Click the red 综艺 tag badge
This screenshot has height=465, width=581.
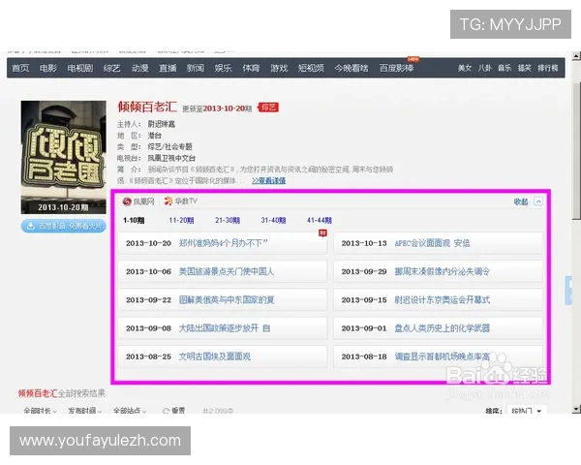coord(268,108)
